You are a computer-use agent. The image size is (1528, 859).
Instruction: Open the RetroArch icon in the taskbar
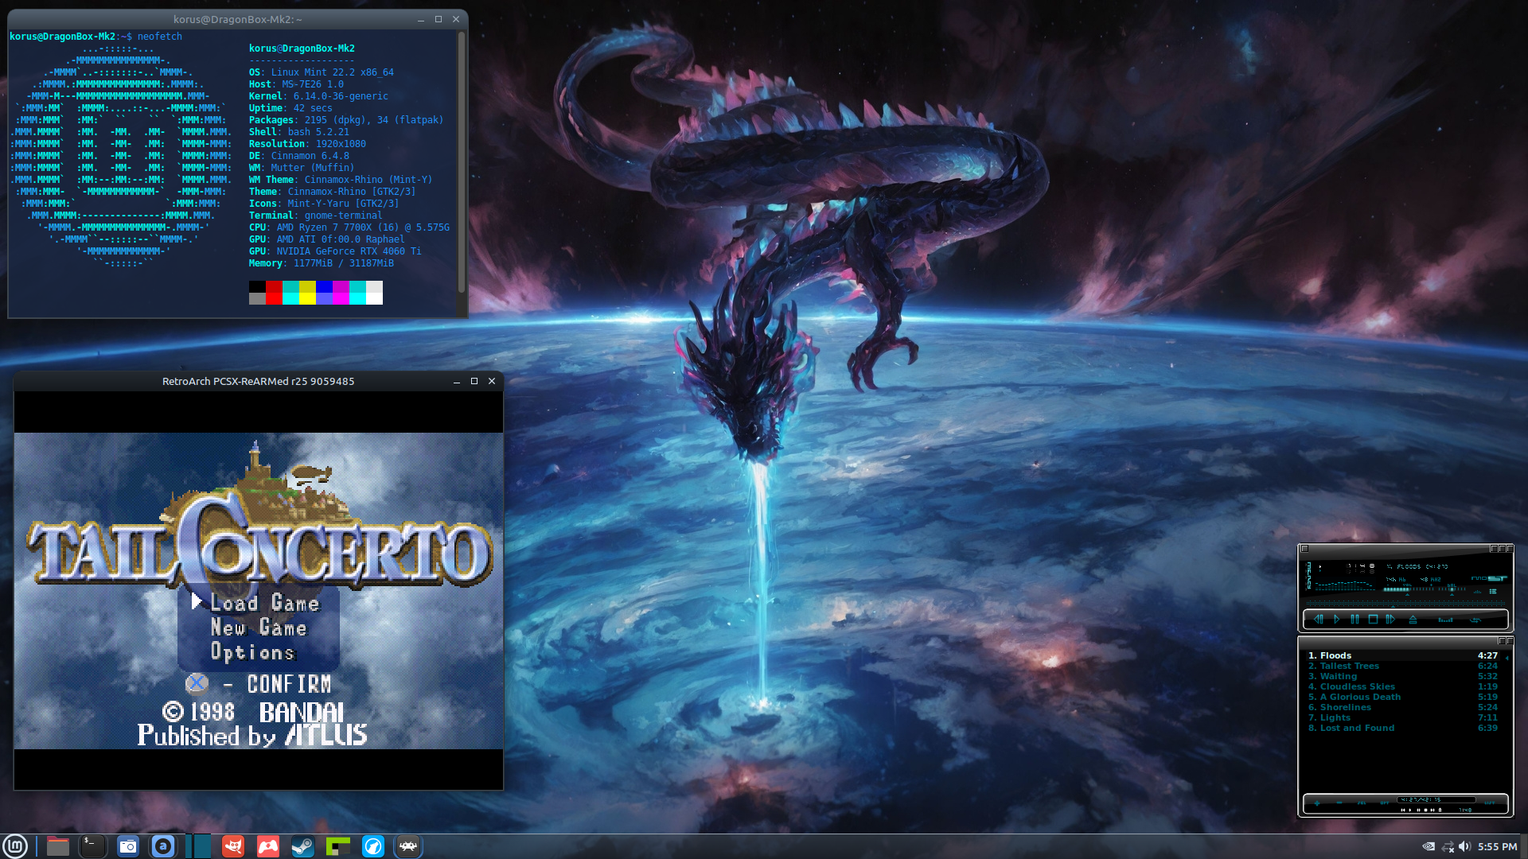point(408,846)
